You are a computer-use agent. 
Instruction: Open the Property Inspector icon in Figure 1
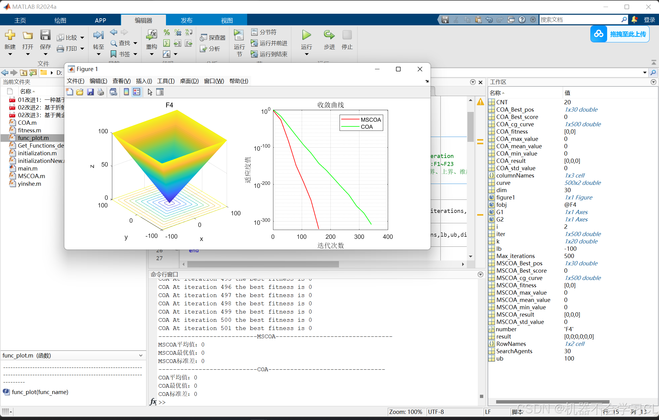tap(160, 92)
